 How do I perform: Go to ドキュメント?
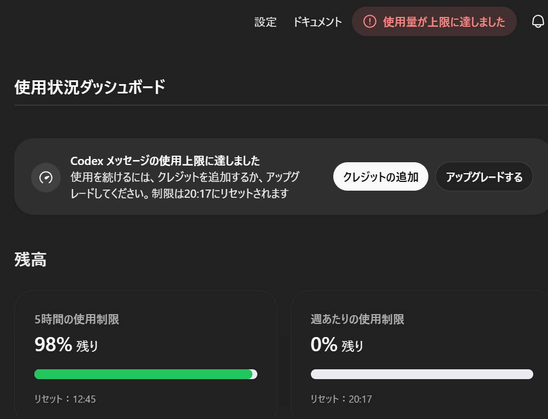click(x=317, y=22)
